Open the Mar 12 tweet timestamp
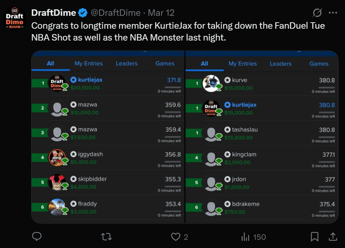 pos(161,13)
